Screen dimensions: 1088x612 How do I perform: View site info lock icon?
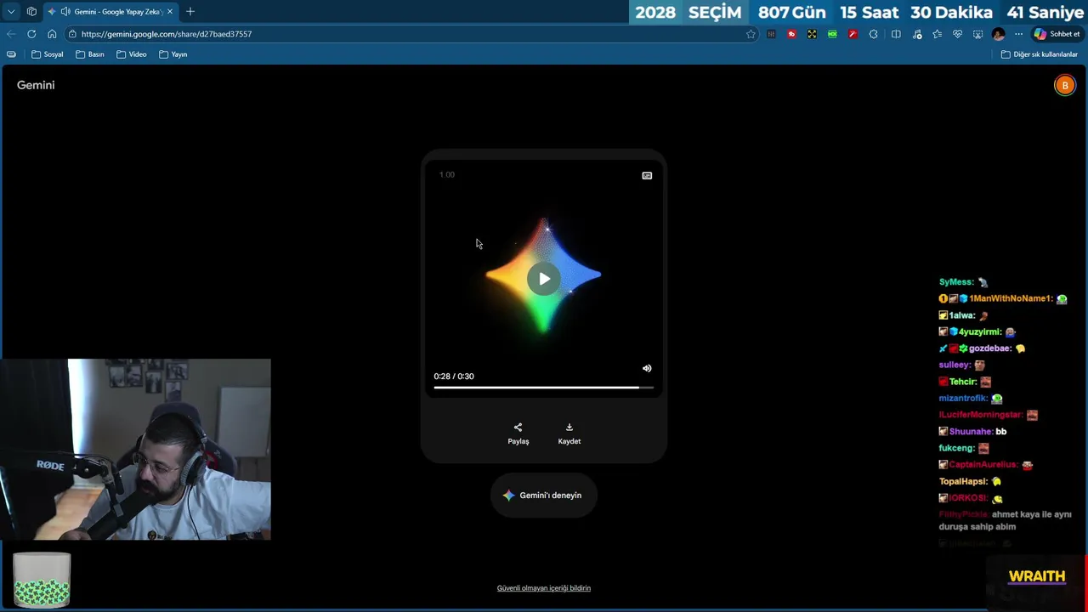point(73,34)
